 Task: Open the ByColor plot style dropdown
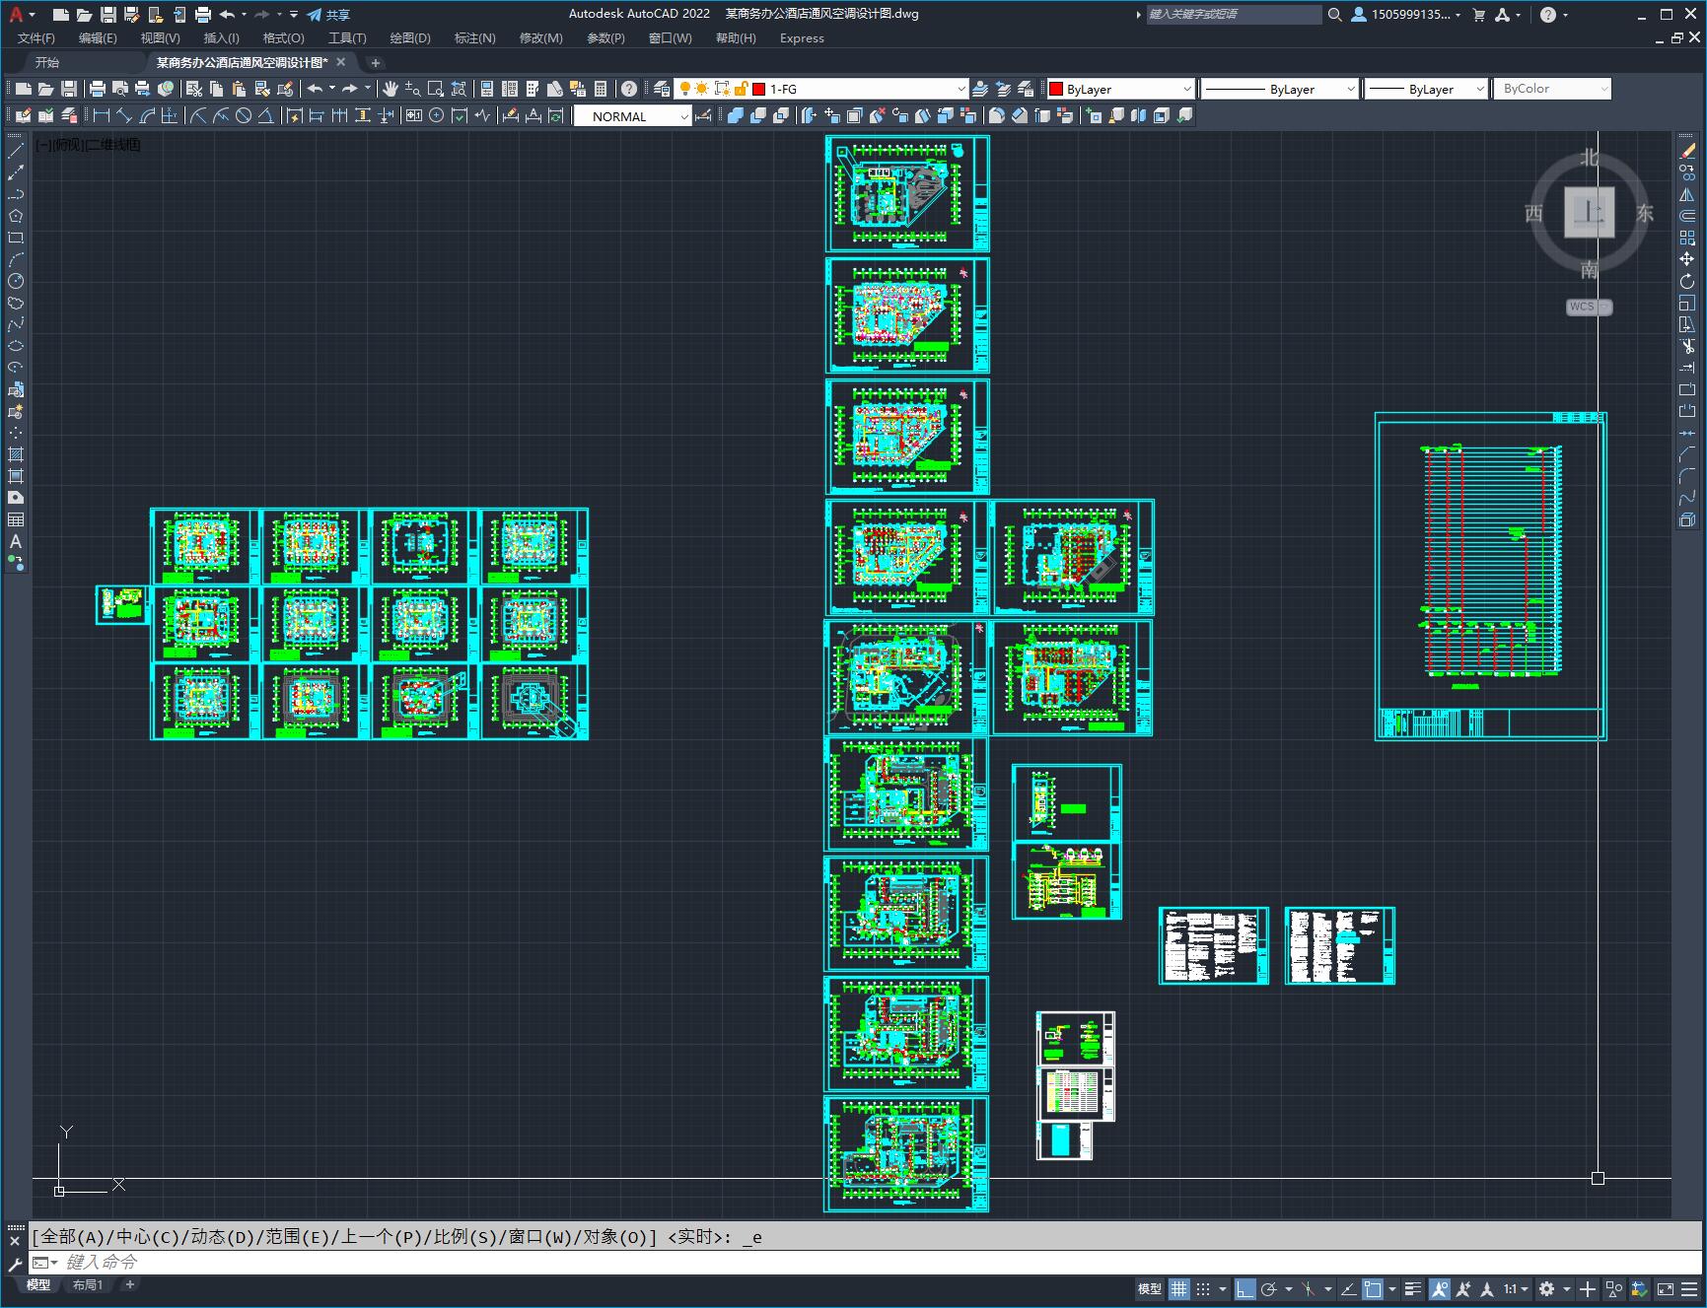[1552, 89]
